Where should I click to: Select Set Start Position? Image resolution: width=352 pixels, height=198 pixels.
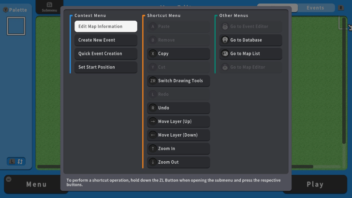coord(106,67)
